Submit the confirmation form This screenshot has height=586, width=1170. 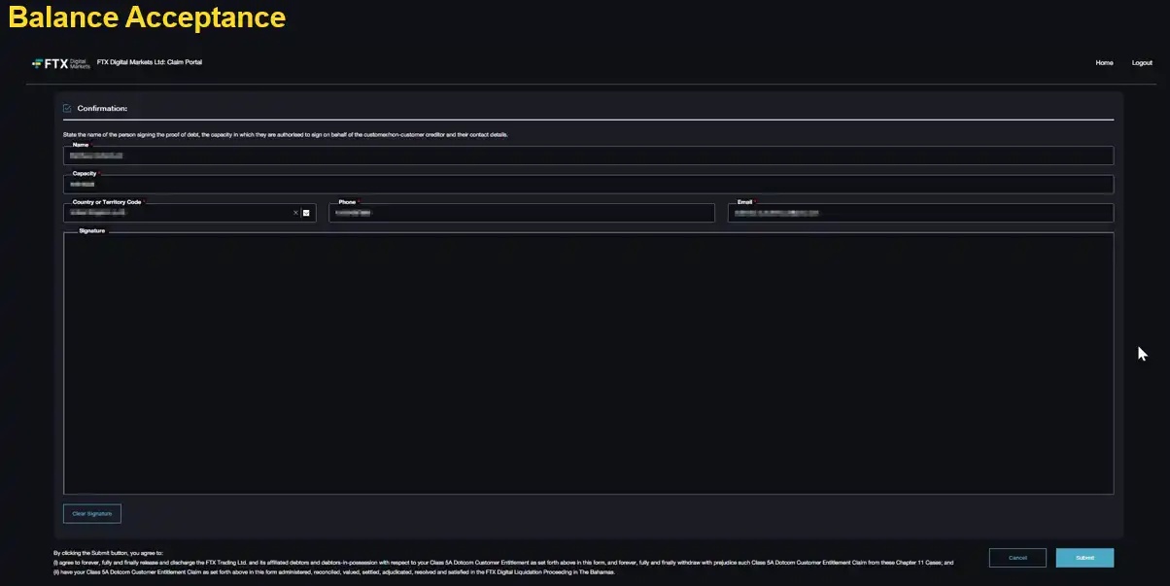[1084, 558]
